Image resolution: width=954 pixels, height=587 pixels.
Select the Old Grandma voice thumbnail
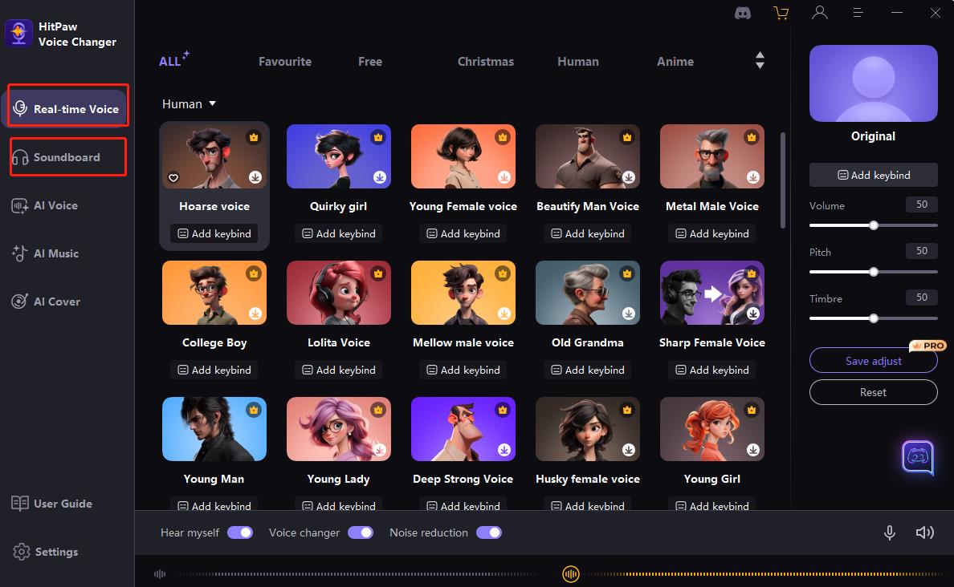(x=588, y=293)
